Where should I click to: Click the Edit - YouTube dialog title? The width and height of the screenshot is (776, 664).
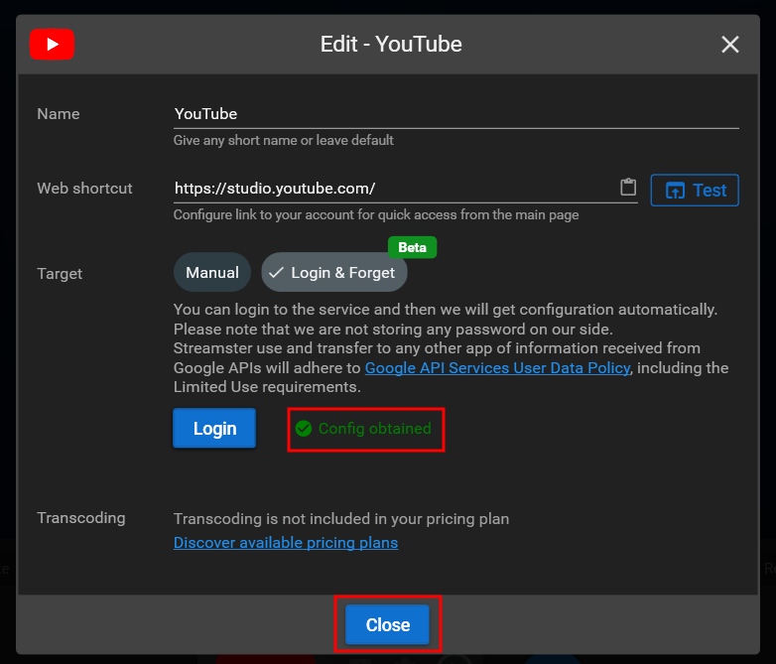tap(391, 44)
